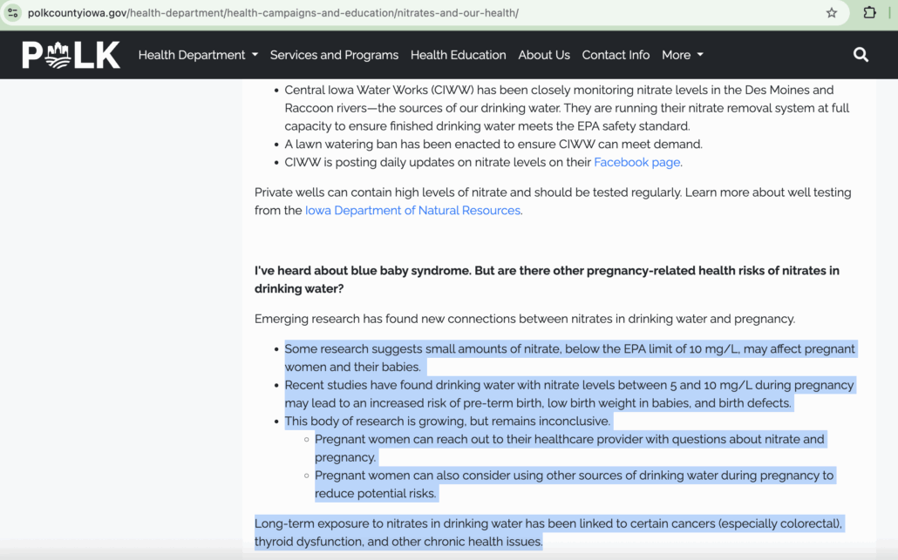Click the blue baby syndrome question heading
Image resolution: width=898 pixels, height=560 pixels.
click(x=547, y=280)
